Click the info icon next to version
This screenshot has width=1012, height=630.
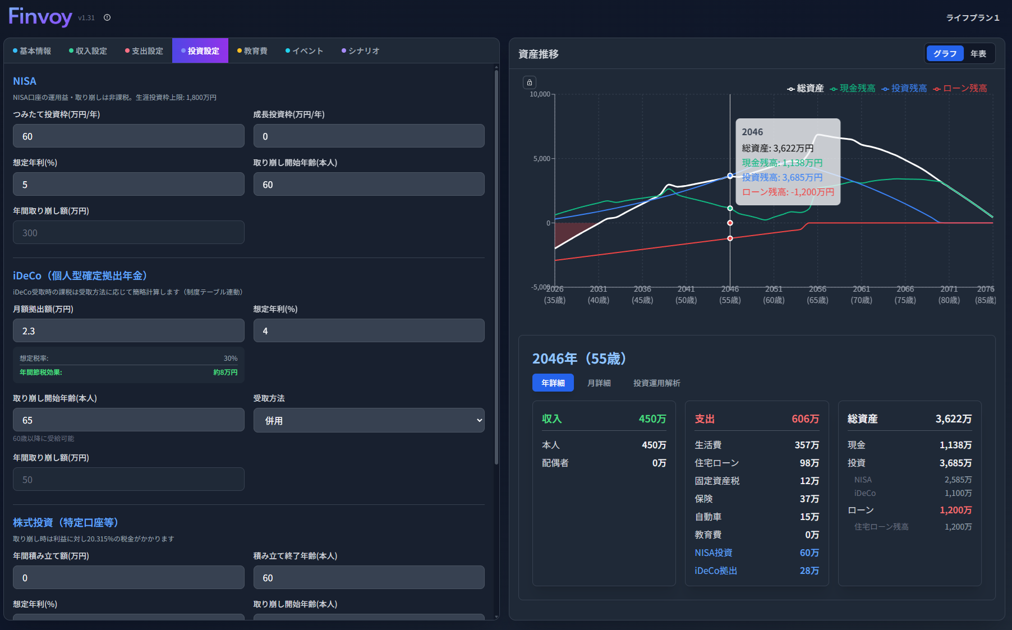point(107,17)
